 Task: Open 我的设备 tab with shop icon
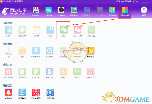(36, 10)
